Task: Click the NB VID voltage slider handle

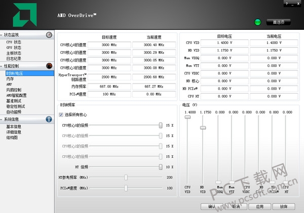Action: click(x=203, y=128)
